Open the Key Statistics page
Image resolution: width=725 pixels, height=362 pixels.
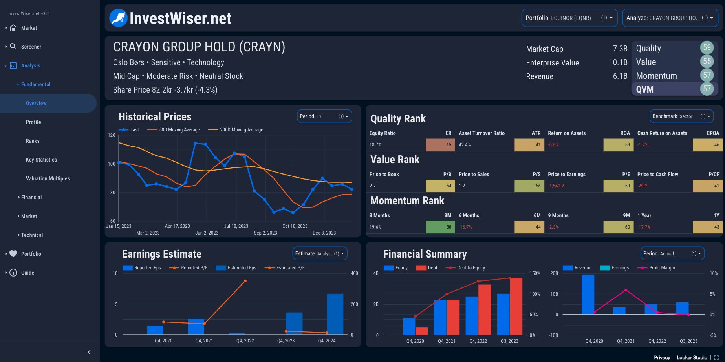click(x=41, y=160)
